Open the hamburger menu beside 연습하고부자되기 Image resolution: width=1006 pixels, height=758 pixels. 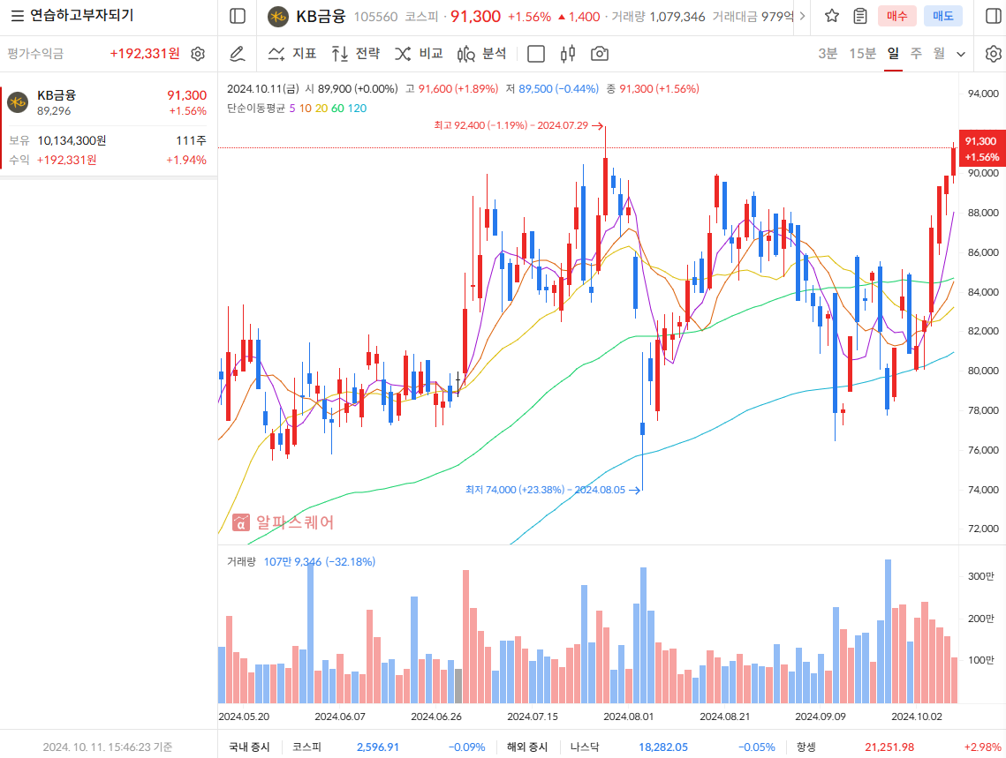click(x=18, y=15)
